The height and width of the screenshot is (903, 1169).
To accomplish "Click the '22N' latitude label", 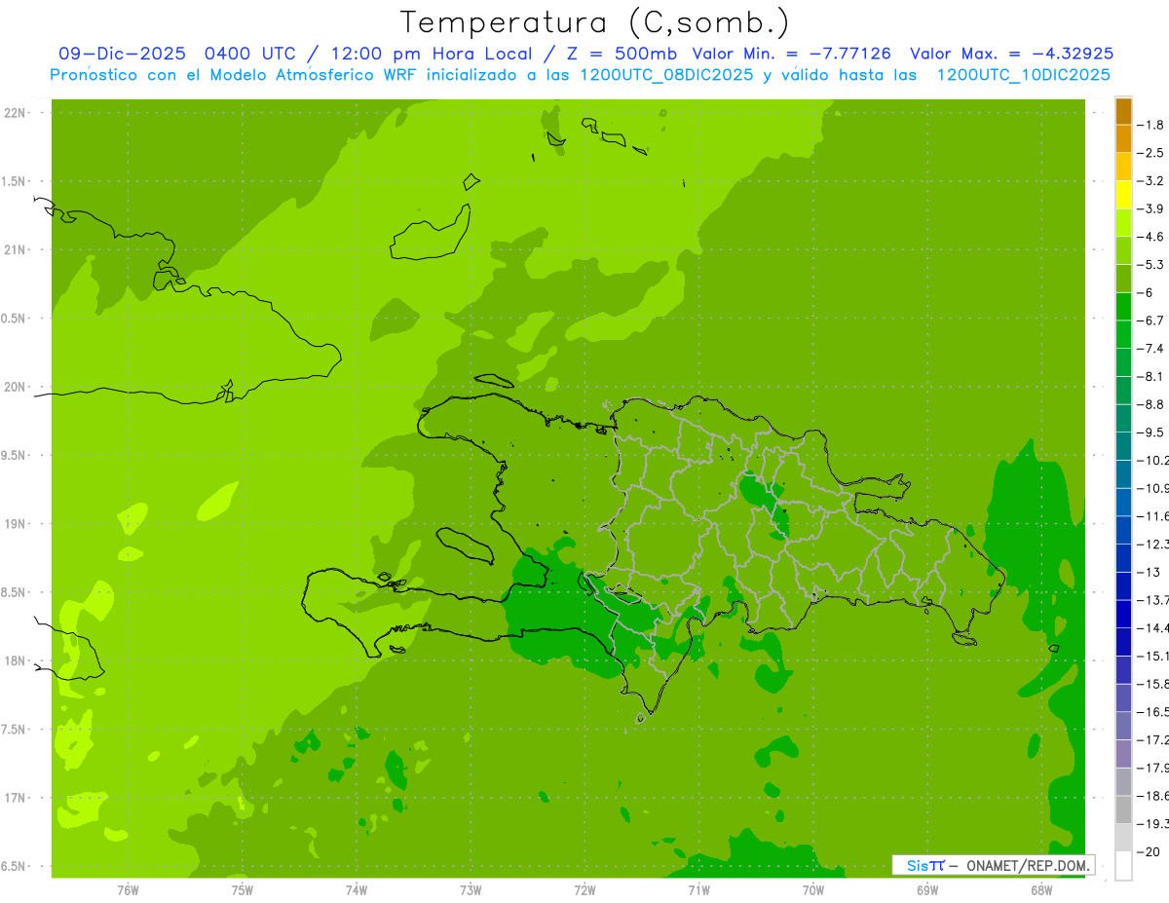I will [x=15, y=113].
